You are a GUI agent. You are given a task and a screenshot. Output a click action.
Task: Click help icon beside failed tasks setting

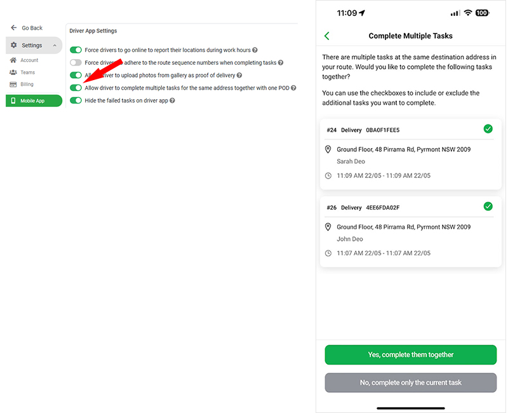tap(172, 100)
